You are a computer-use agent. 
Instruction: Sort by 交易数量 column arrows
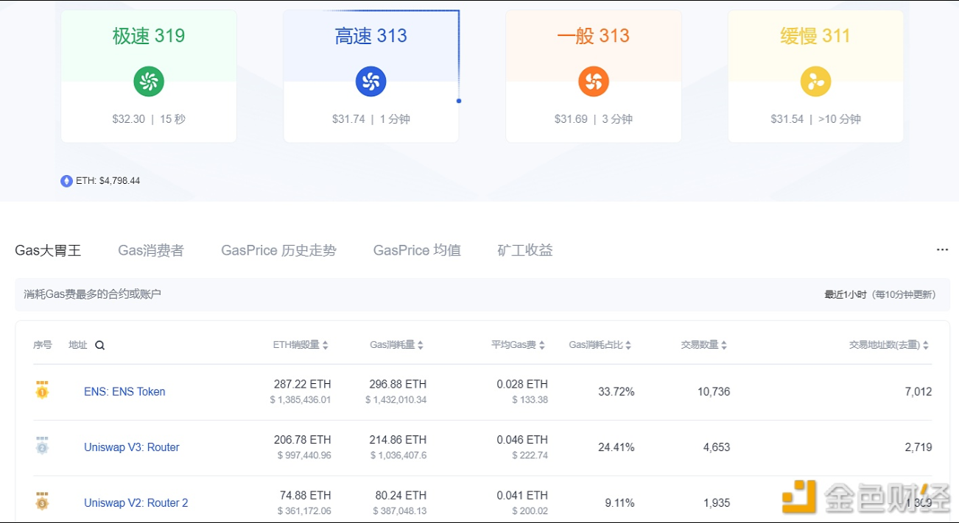(x=724, y=345)
